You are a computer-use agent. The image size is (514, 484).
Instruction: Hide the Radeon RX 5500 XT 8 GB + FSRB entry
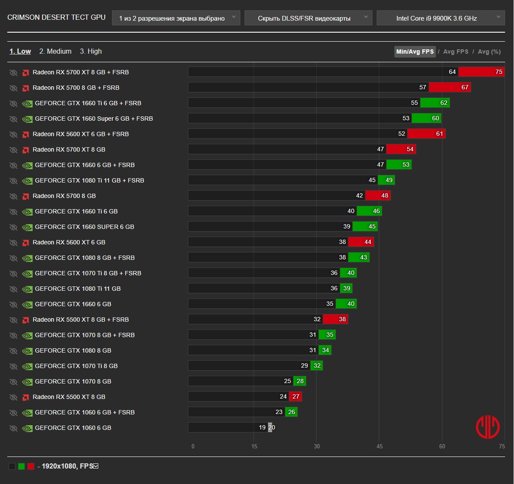(13, 320)
